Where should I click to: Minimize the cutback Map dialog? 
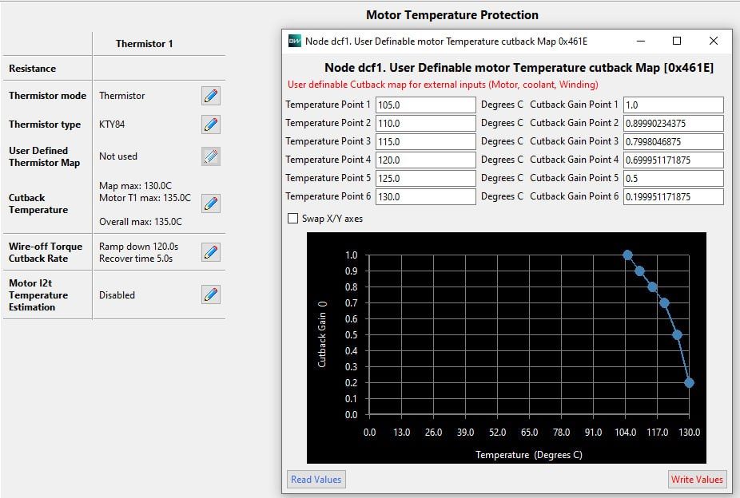[x=640, y=41]
